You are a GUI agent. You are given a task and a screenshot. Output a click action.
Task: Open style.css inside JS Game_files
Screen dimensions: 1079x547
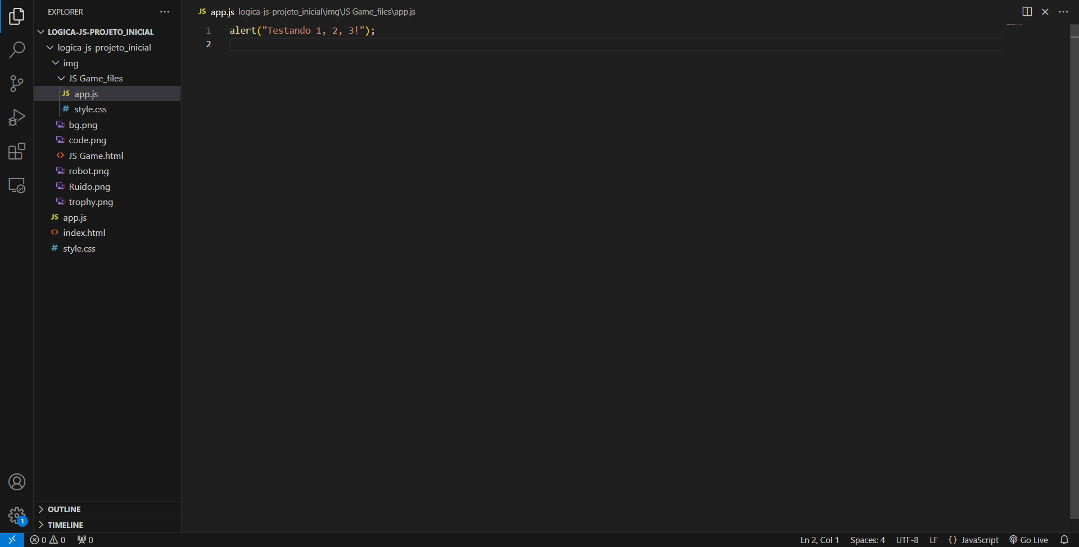107,110
